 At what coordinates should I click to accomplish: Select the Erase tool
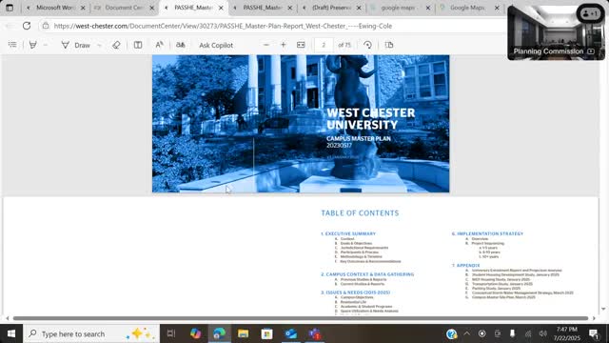pyautogui.click(x=116, y=45)
